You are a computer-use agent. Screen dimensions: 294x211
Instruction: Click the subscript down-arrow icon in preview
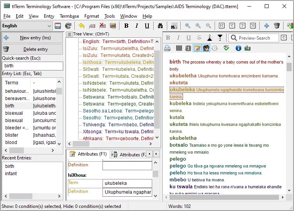pos(220,38)
